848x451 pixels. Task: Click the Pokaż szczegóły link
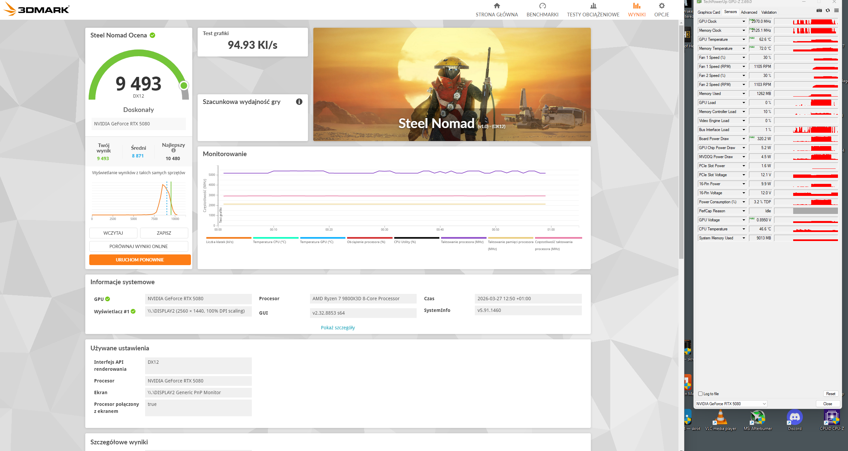coord(338,328)
